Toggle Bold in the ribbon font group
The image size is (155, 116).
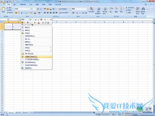(16, 13)
